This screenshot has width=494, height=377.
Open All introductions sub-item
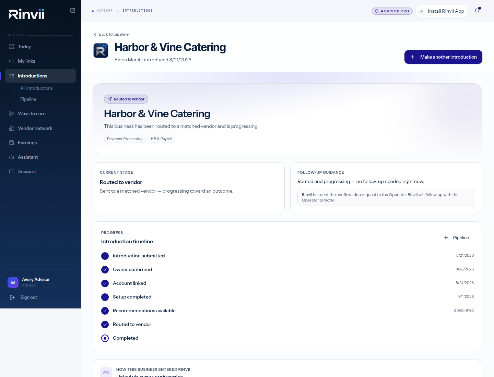(x=36, y=88)
